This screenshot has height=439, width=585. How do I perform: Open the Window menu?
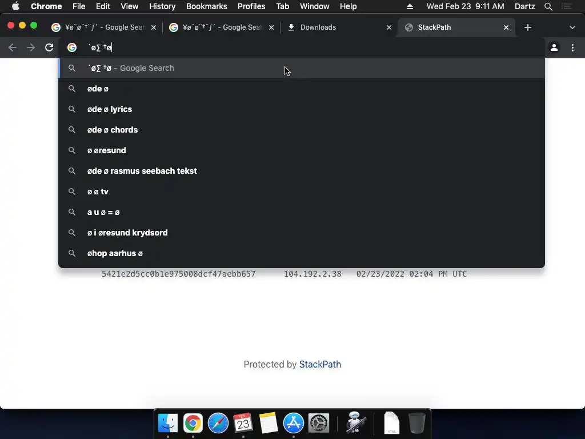click(315, 6)
